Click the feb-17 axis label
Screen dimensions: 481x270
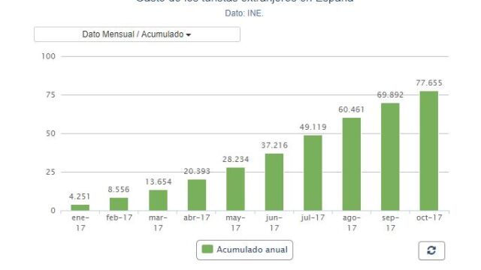pos(119,217)
